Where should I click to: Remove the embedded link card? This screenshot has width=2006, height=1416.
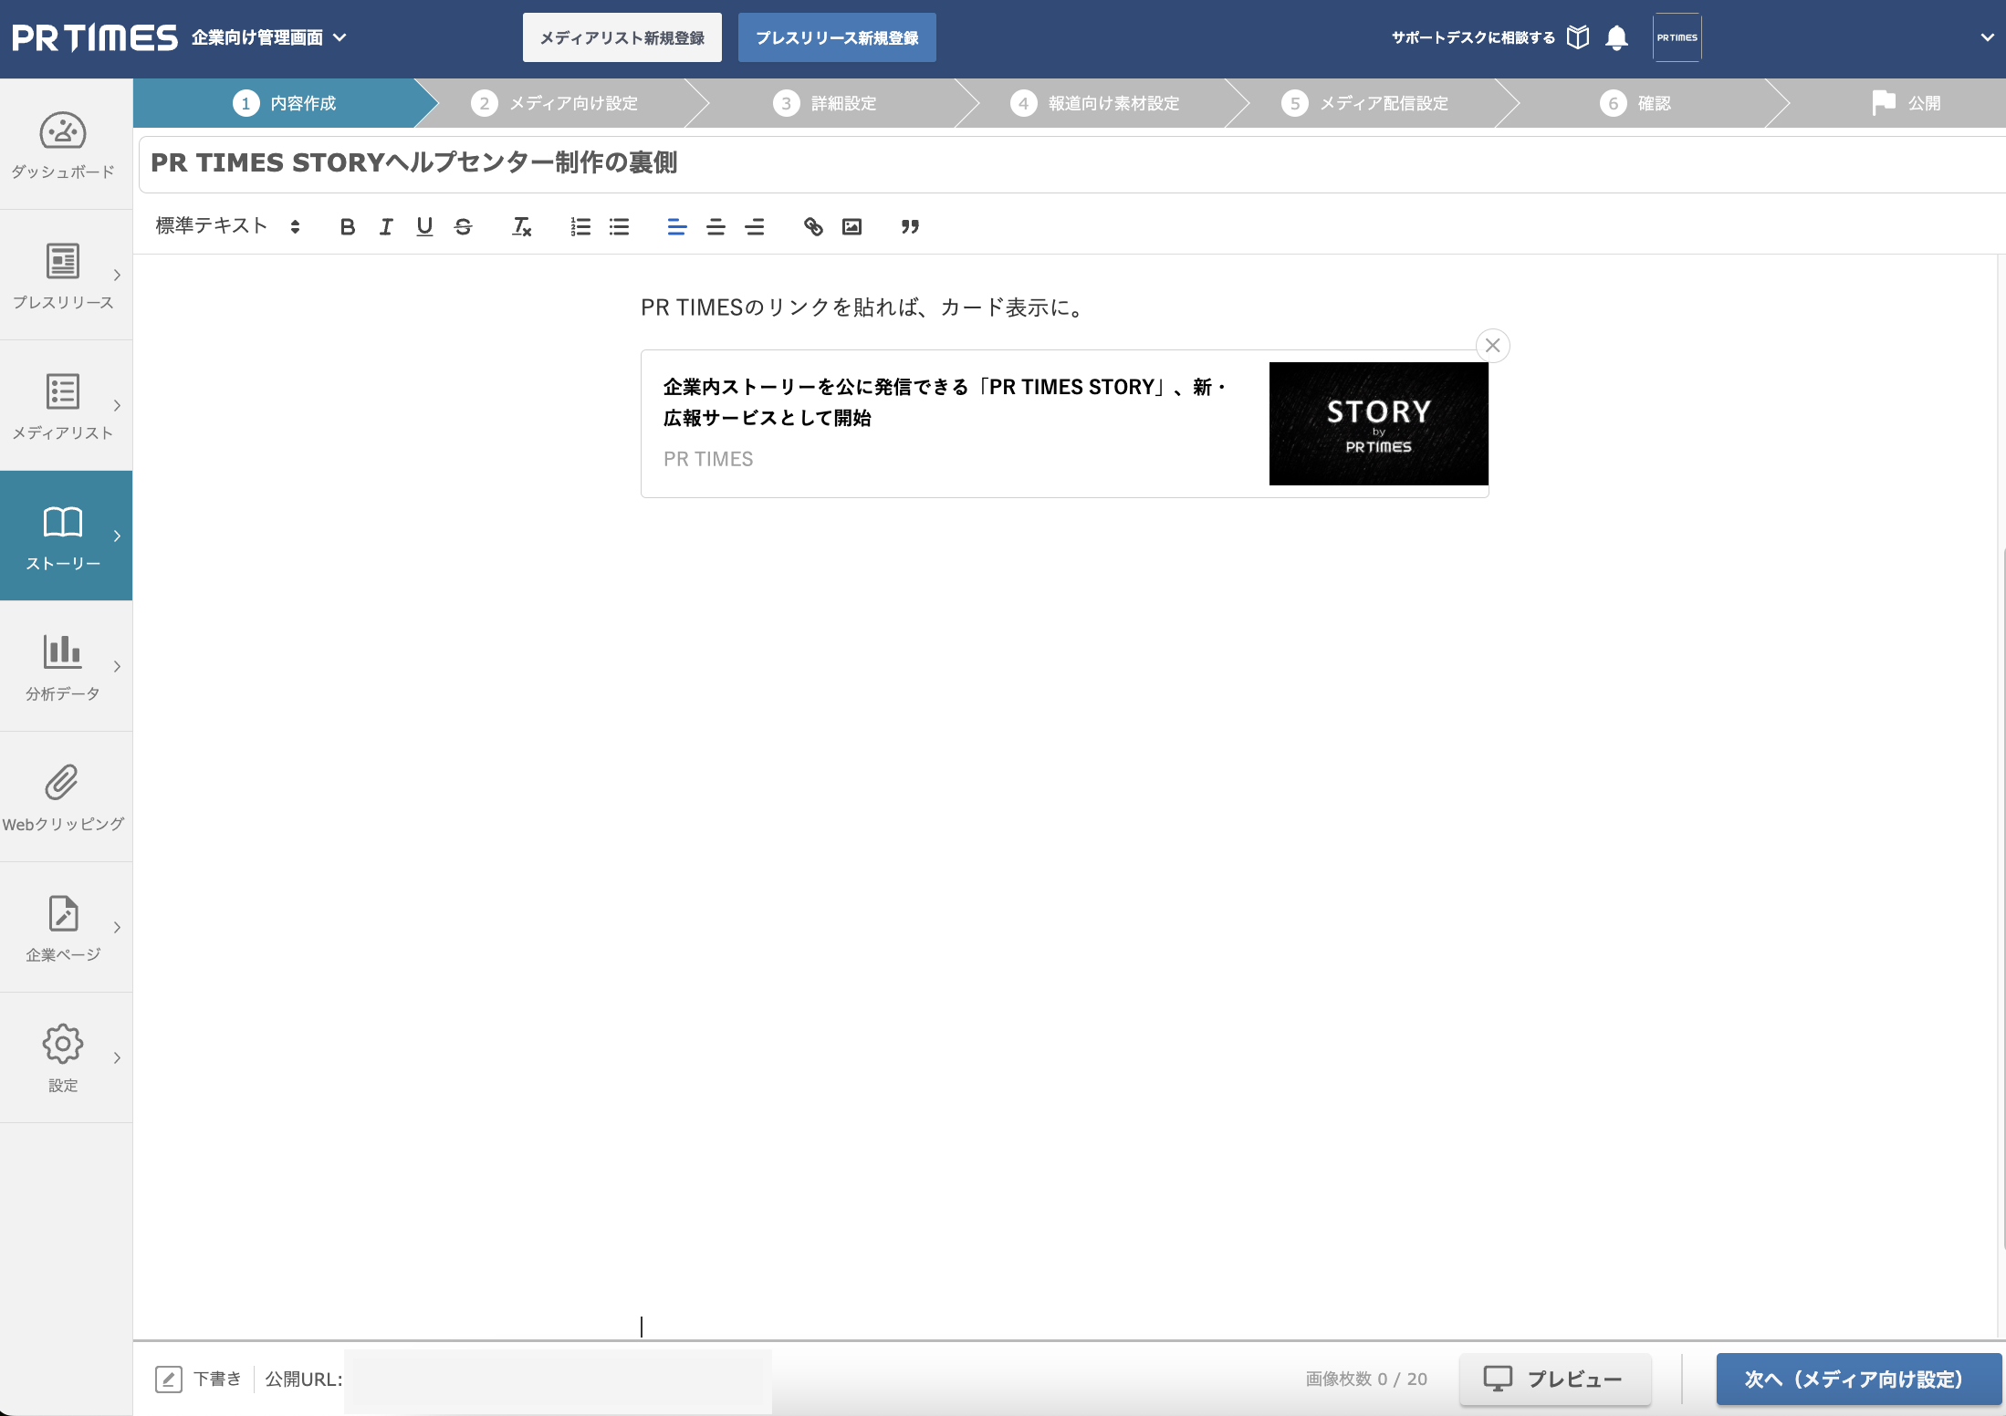point(1493,346)
